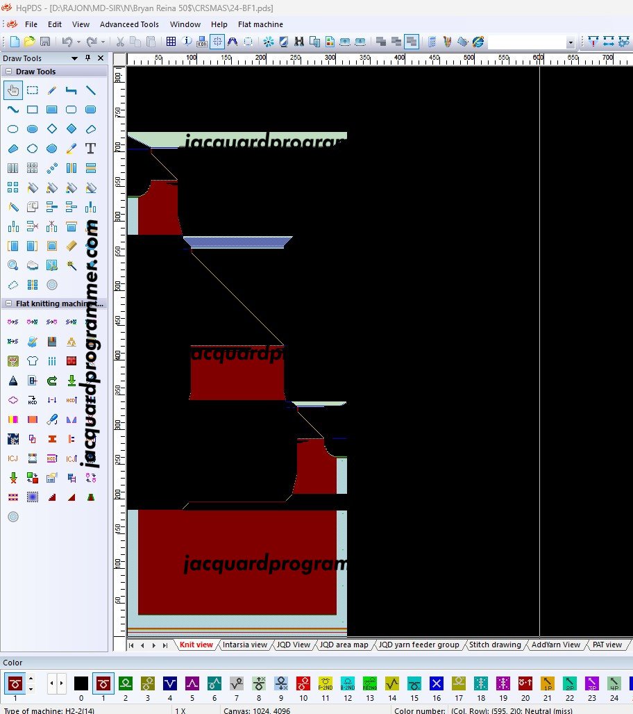Pick the pencil draw tool
The width and height of the screenshot is (633, 714).
pyautogui.click(x=51, y=90)
